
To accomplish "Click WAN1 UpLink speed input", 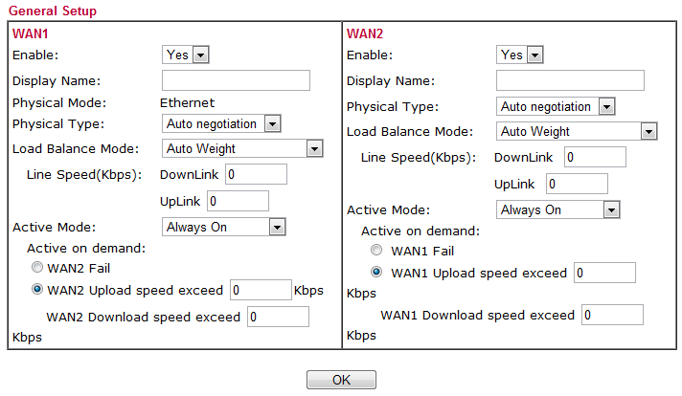I will [238, 201].
